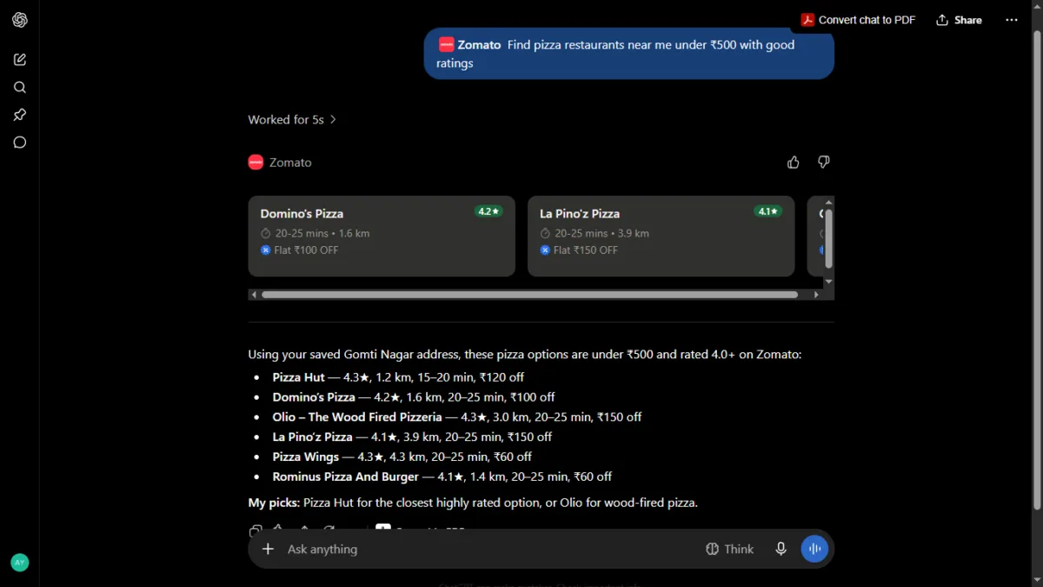
Task: Click Flat ₹150 OFF offer on La Pino'z card
Action: pos(580,250)
